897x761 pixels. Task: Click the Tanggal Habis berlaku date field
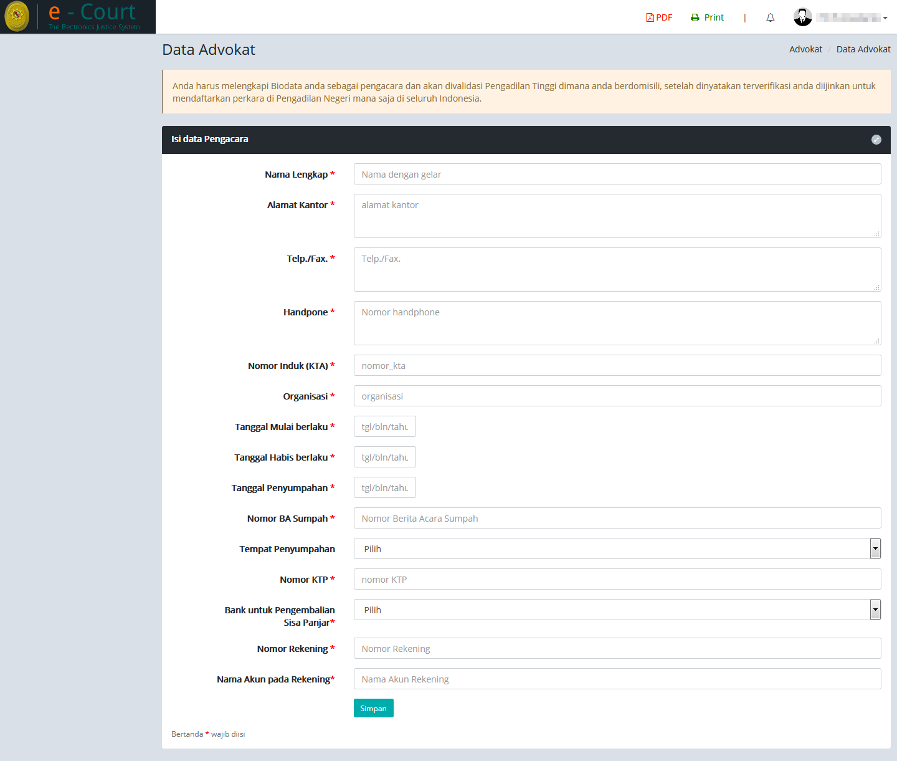(x=384, y=457)
